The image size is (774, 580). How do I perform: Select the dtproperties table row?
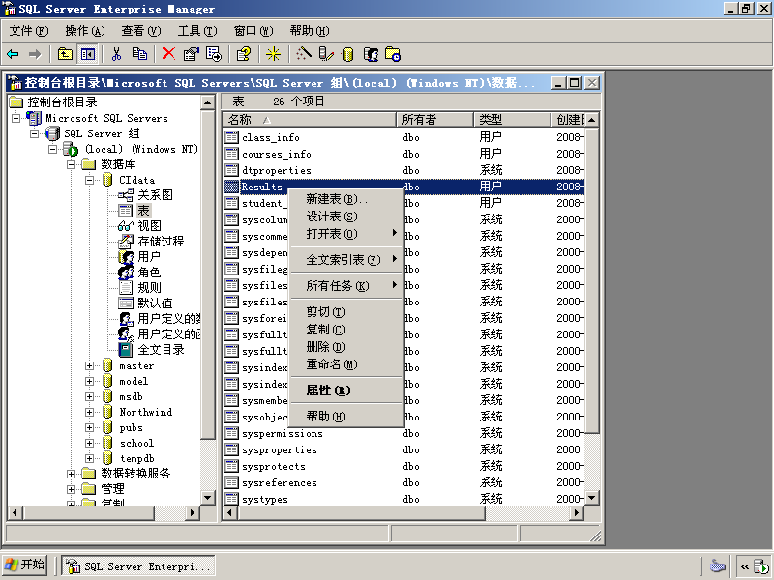click(403, 170)
